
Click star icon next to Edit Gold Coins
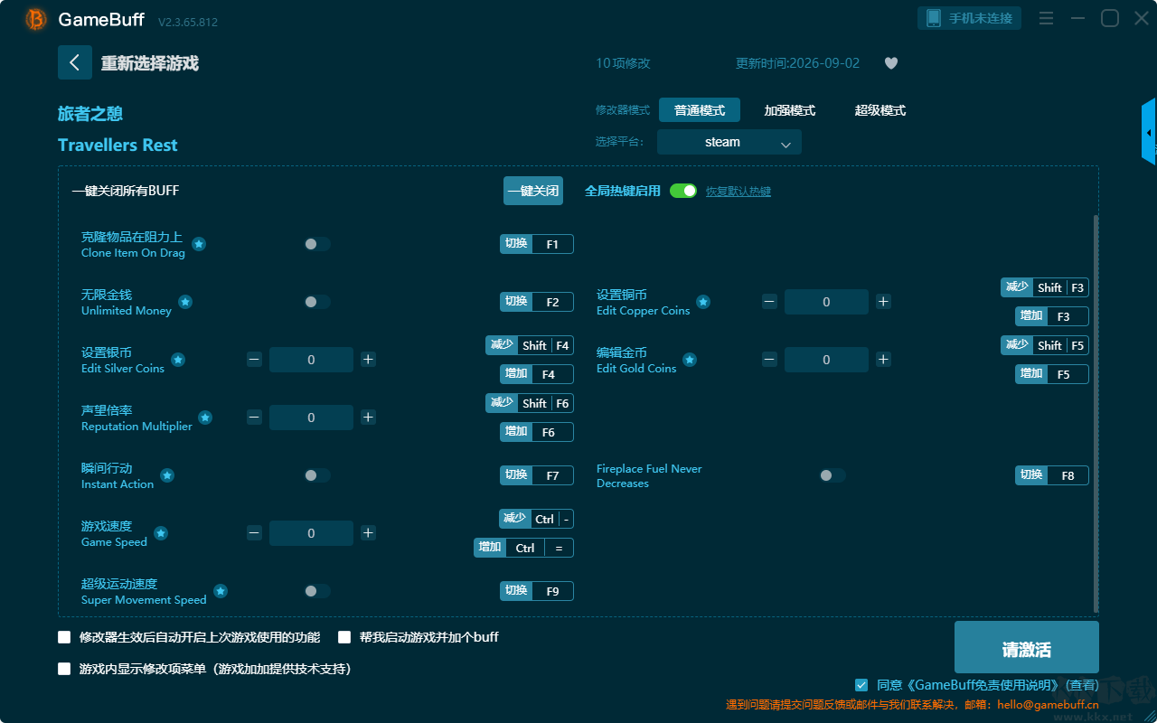[690, 360]
